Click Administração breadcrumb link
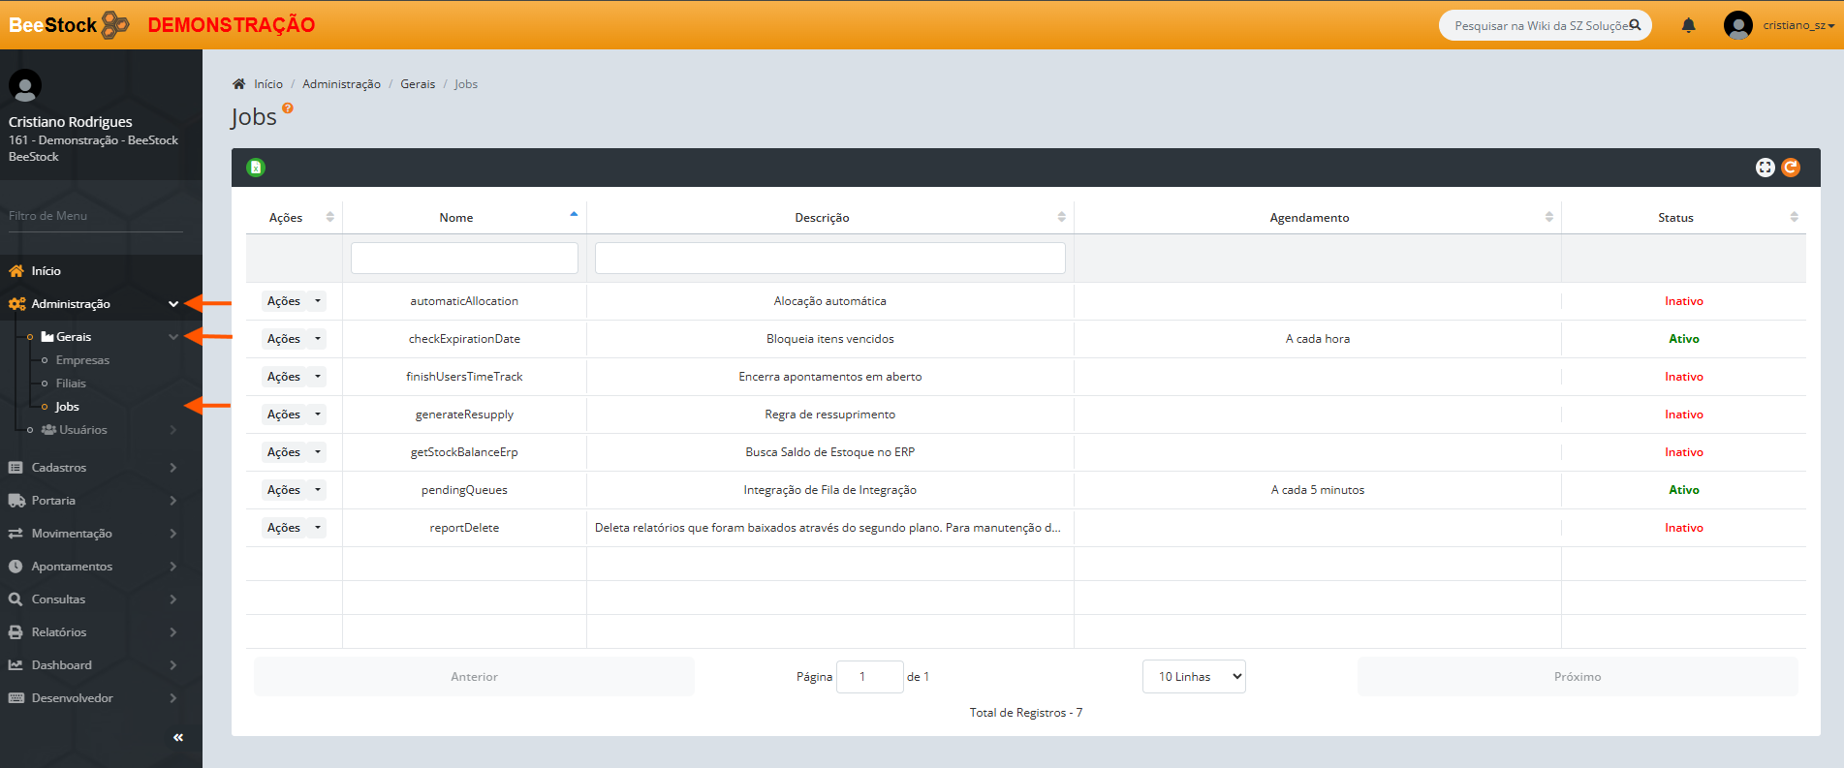 (341, 84)
